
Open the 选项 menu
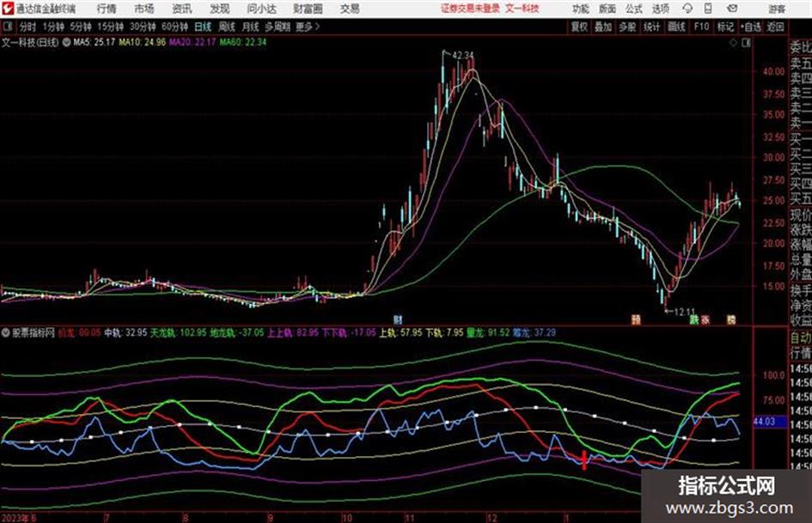click(x=660, y=9)
